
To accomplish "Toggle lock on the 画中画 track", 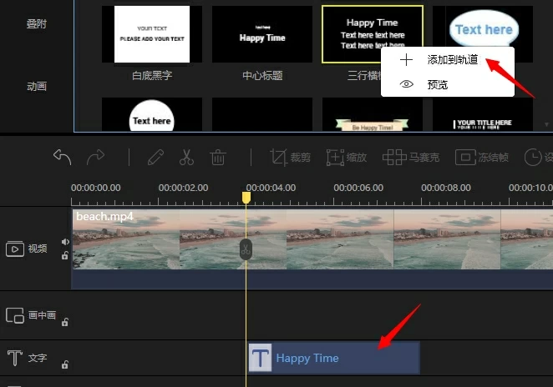I will point(65,322).
